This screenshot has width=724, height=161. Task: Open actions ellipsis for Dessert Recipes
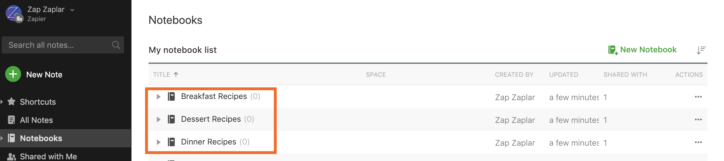[698, 119]
